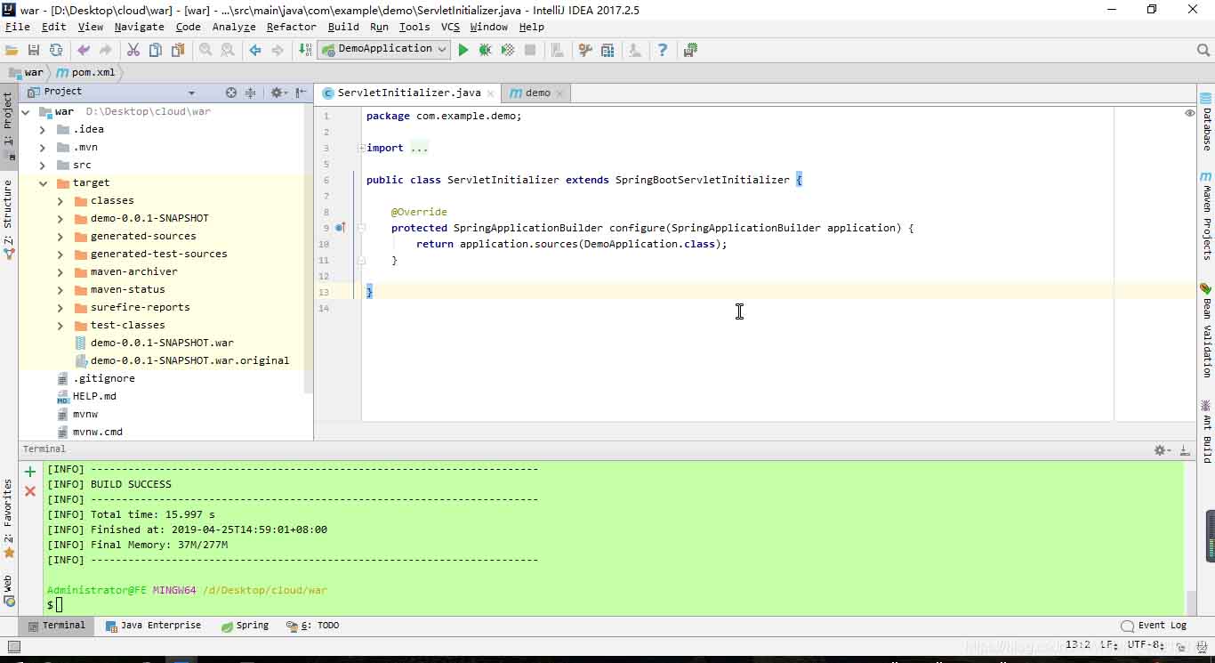Open the 6: TODO tool window
1215x663 pixels.
coord(312,626)
